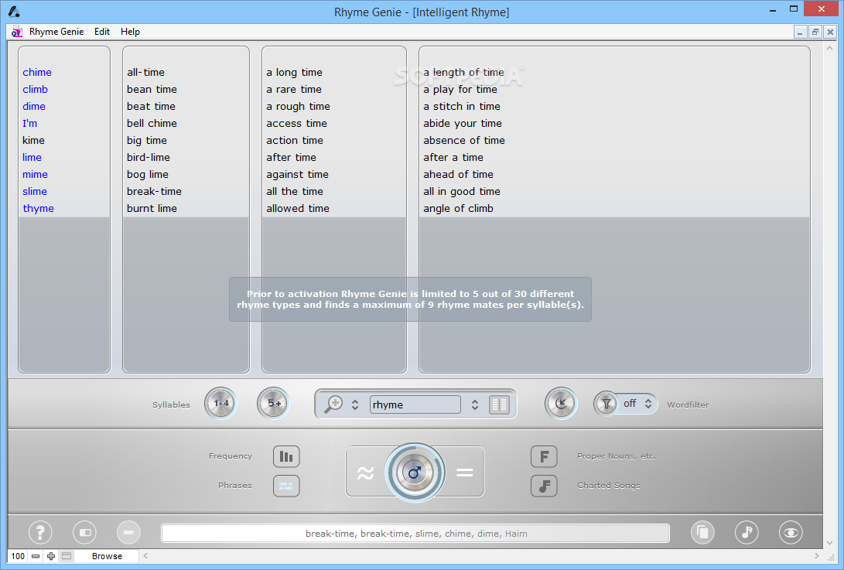
Task: Click the 1-4 syllables knob
Action: click(x=220, y=403)
